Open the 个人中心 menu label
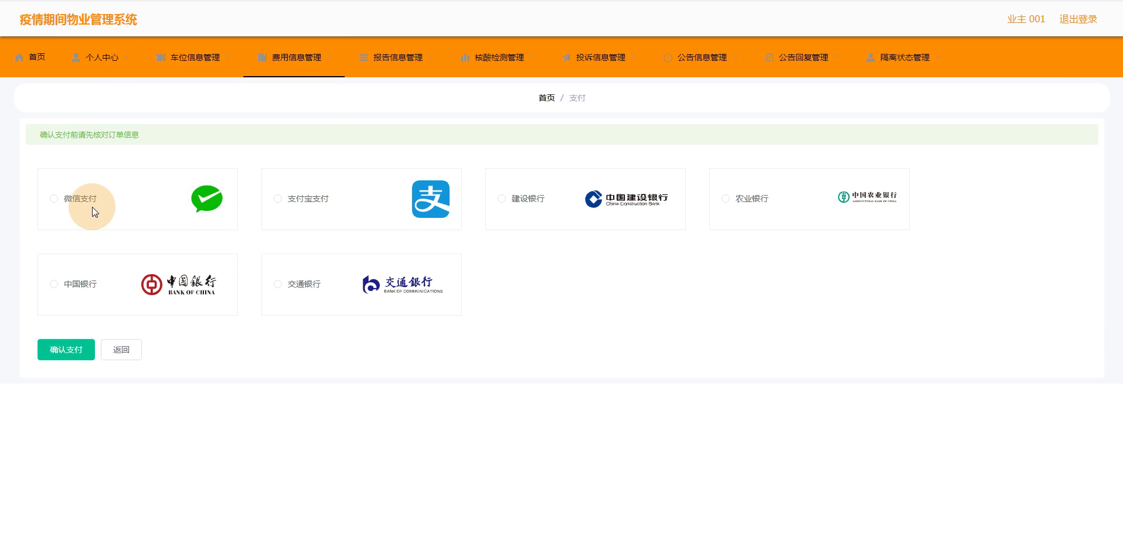The image size is (1123, 547). point(102,57)
